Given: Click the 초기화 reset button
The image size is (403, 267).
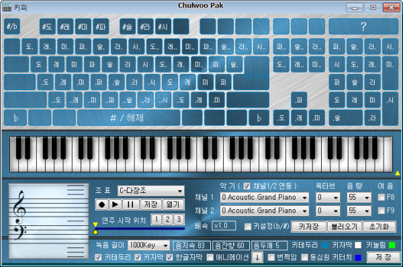Looking at the screenshot, I should (x=379, y=227).
